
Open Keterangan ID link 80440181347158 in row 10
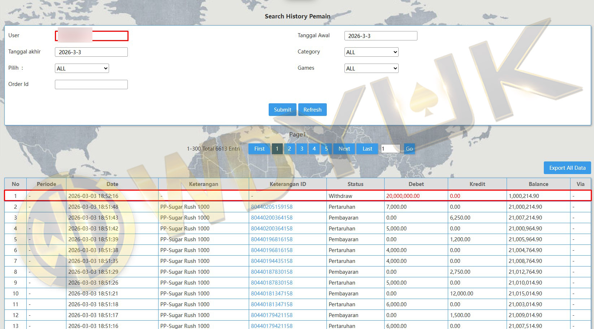(x=272, y=294)
